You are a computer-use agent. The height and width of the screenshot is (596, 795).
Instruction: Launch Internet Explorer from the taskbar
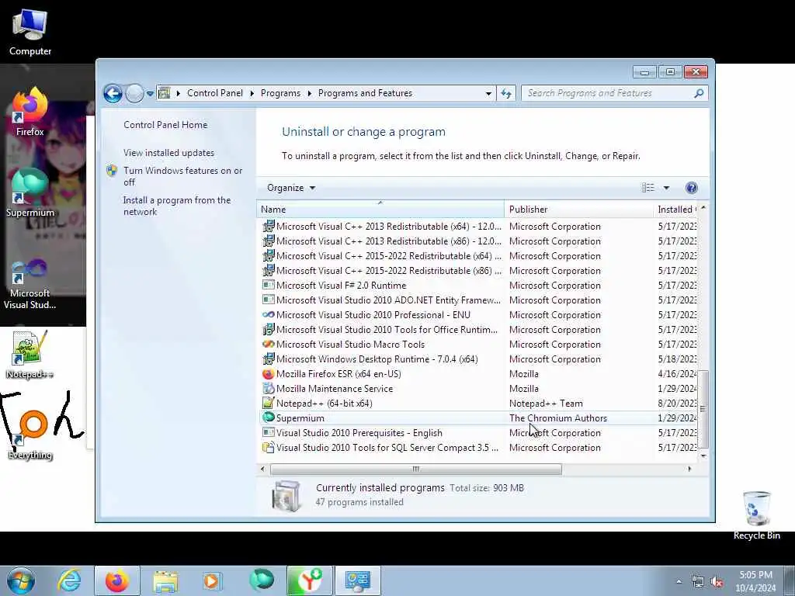[x=69, y=580]
